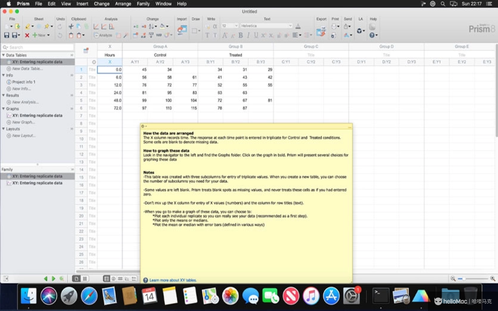Image resolution: width=498 pixels, height=311 pixels.
Task: Switch to gallery grid view button
Action: point(85,278)
